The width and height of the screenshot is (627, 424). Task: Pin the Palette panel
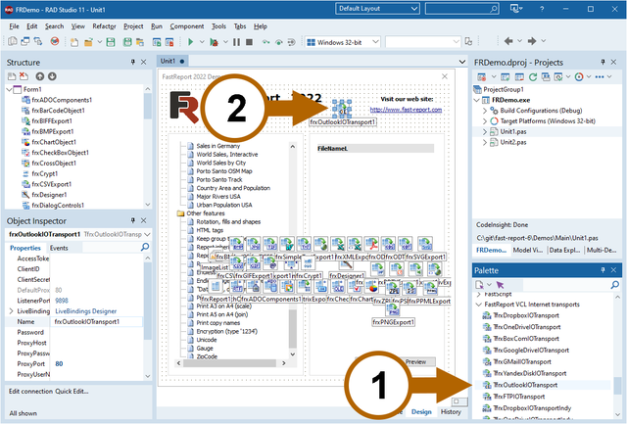603,270
